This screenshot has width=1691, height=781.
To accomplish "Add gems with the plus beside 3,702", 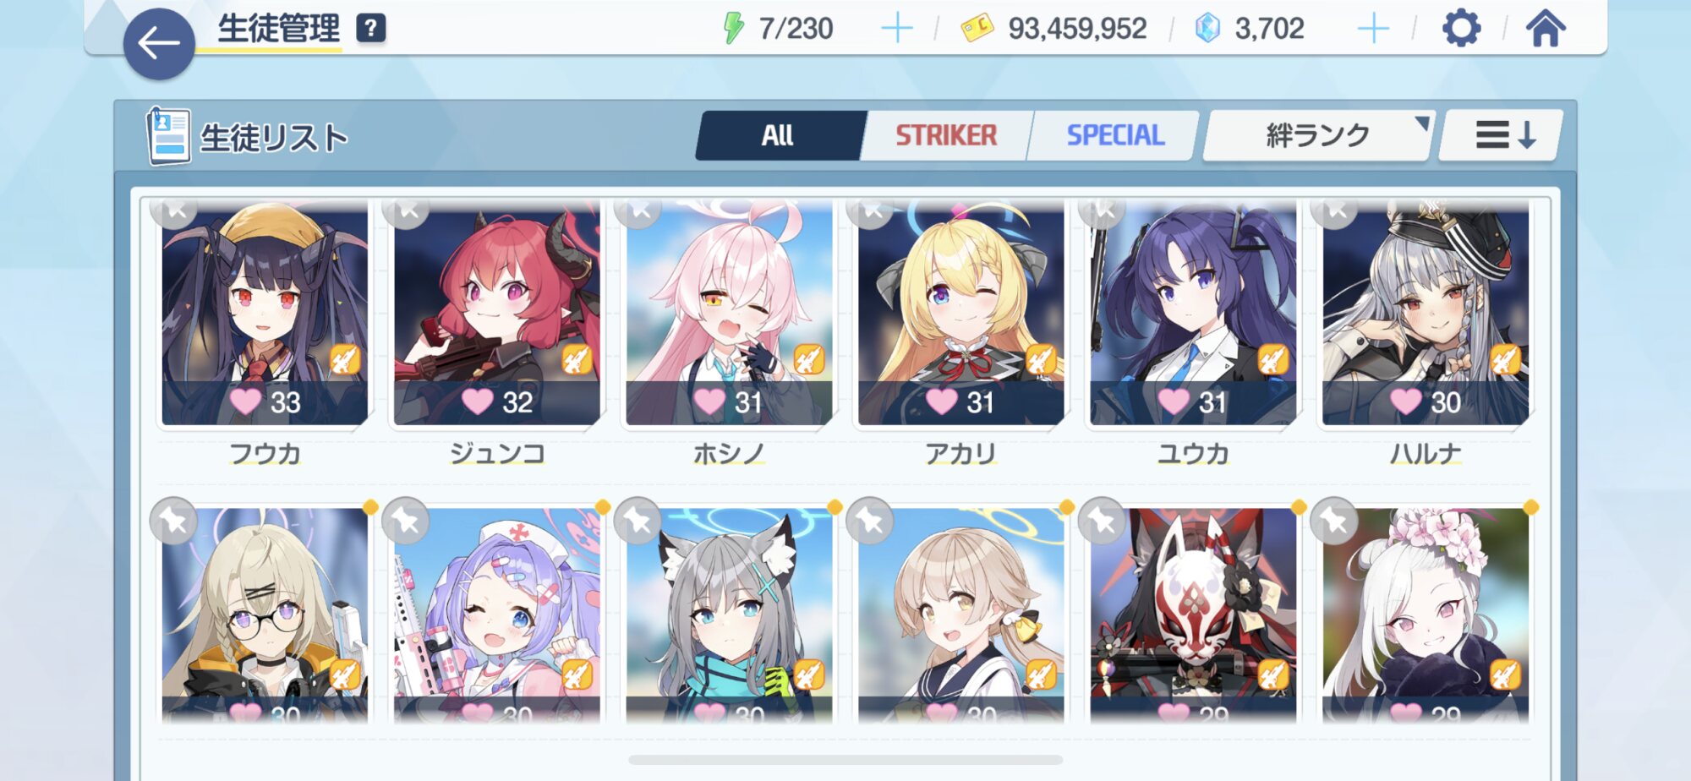I will (1373, 29).
